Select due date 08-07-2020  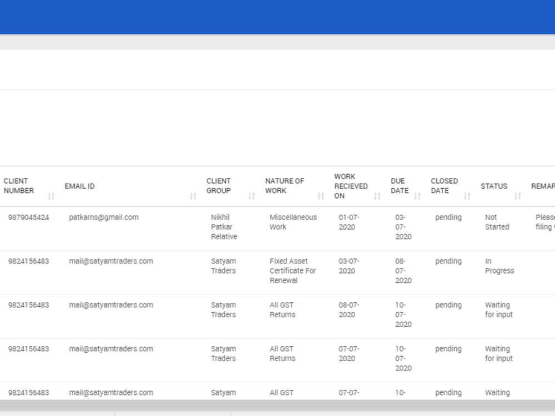[x=403, y=271]
